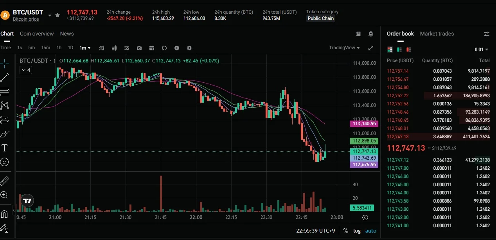
Task: Click the TradingView logo on chart
Action: [27, 201]
